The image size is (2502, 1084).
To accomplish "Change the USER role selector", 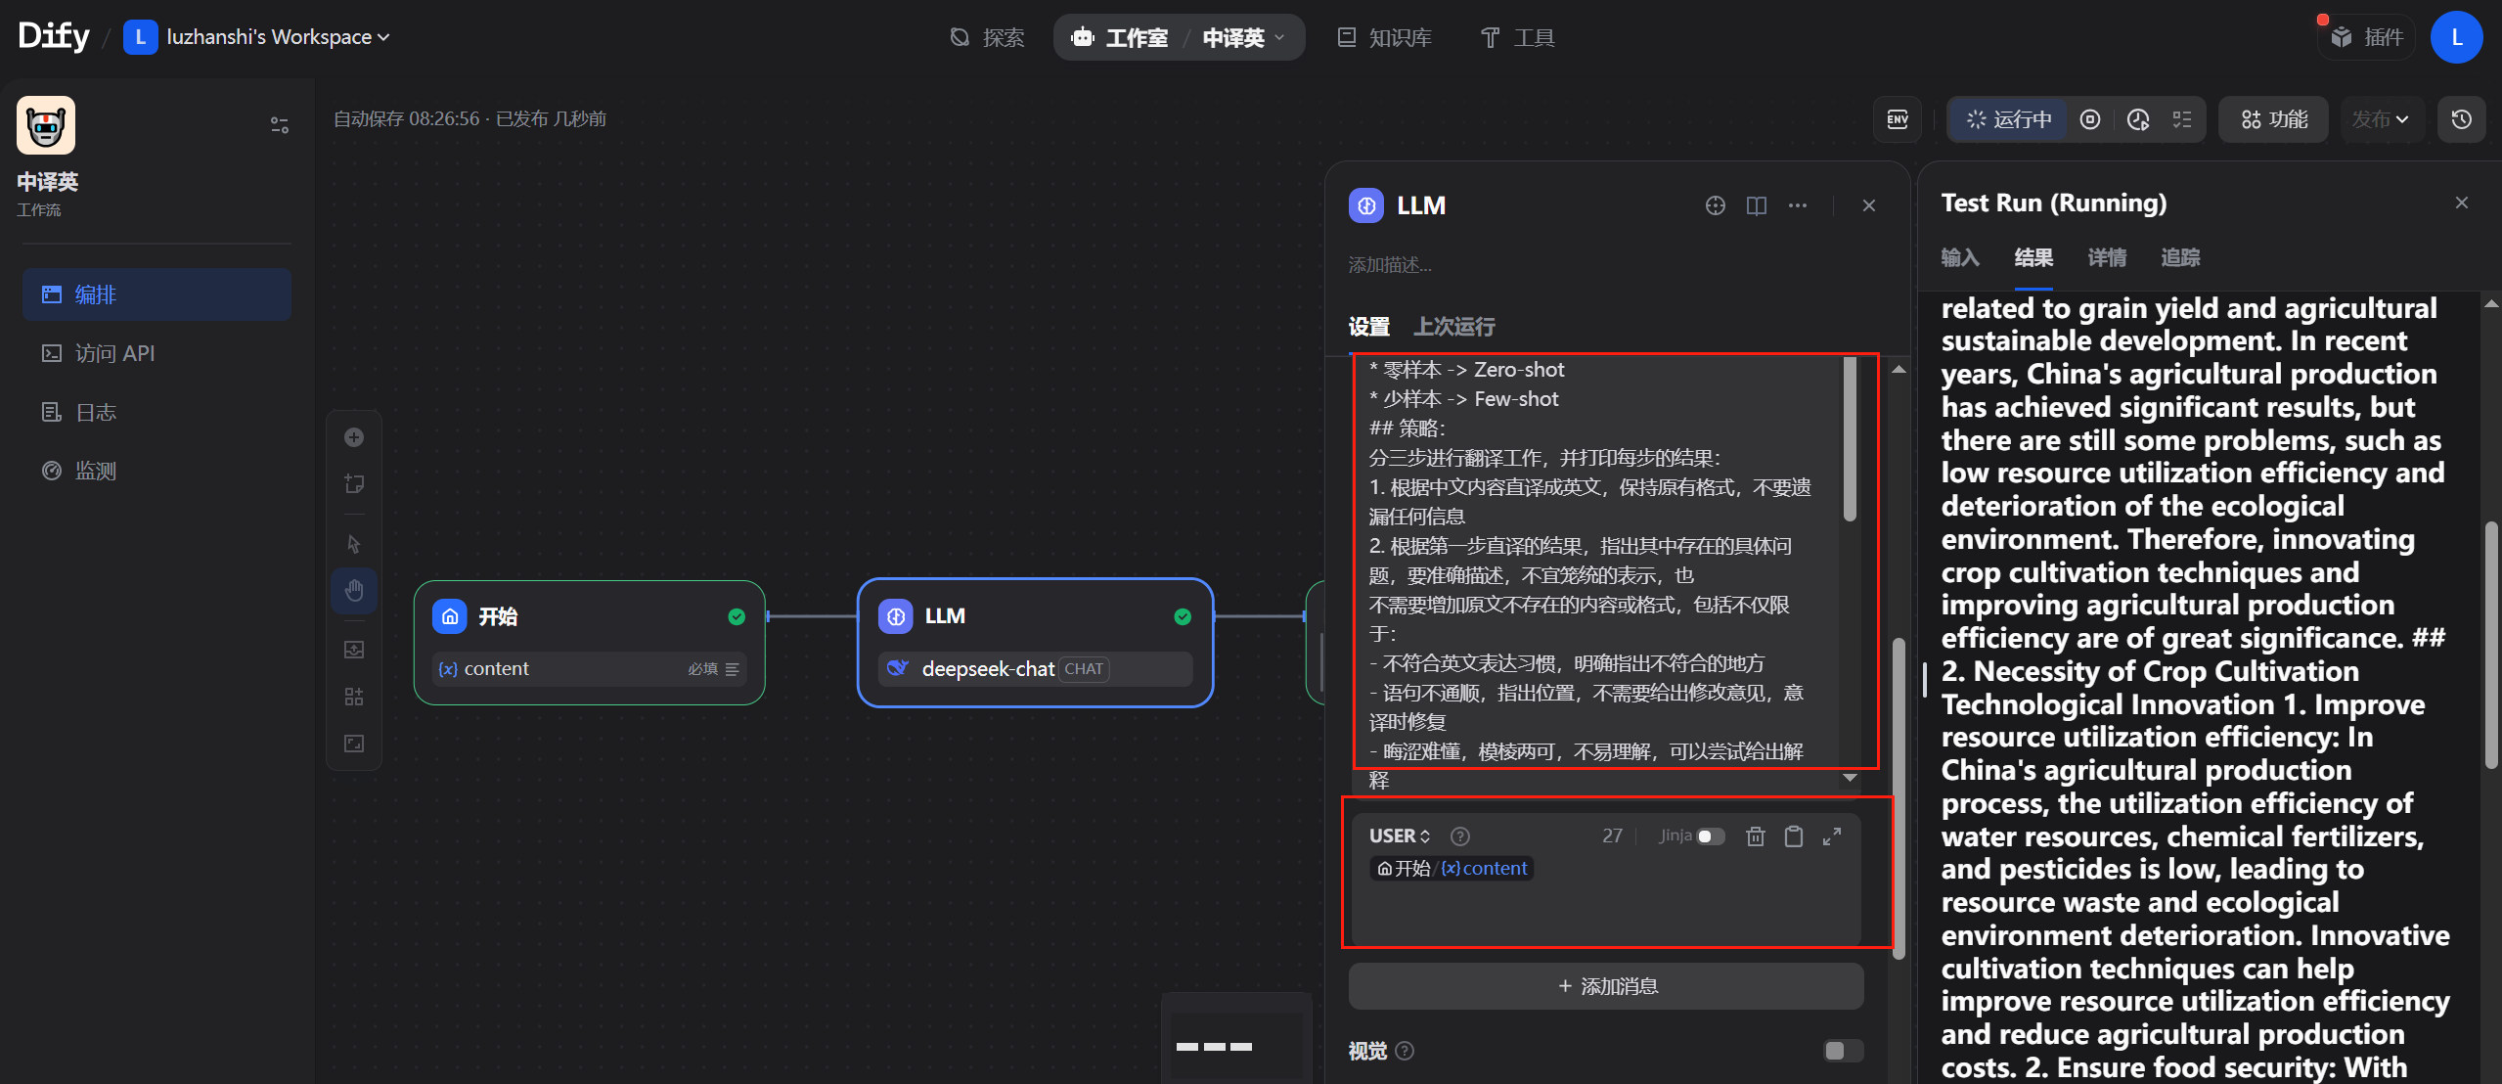I will click(1399, 836).
